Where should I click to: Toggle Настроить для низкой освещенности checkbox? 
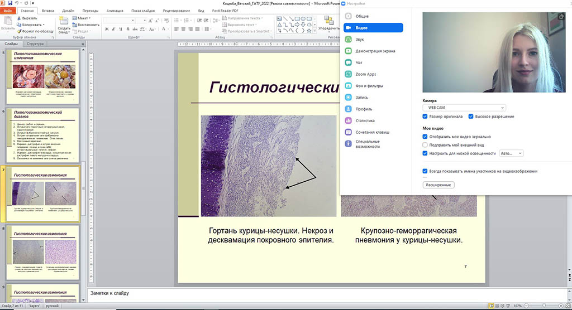425,153
